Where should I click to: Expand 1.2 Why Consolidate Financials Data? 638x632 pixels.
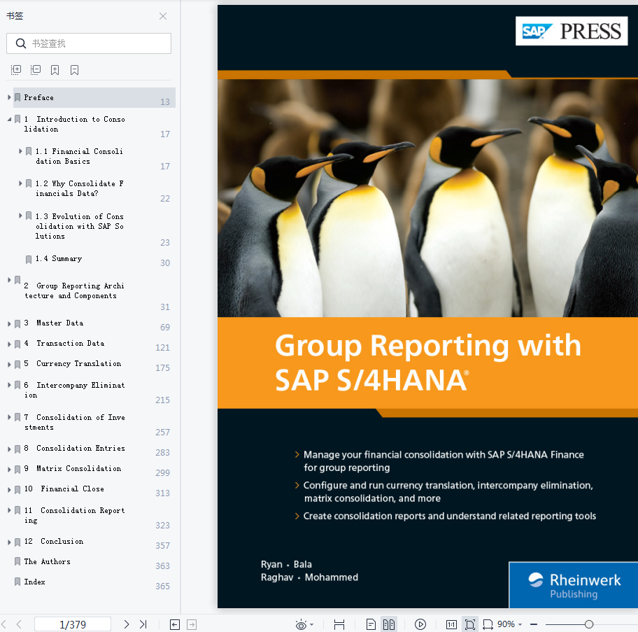pos(20,183)
